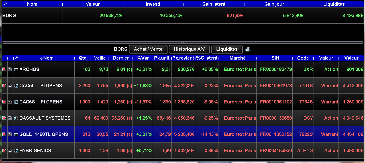Open the chart icon for ARCHOS
Viewport: 365px width, 163px height.
16,69
